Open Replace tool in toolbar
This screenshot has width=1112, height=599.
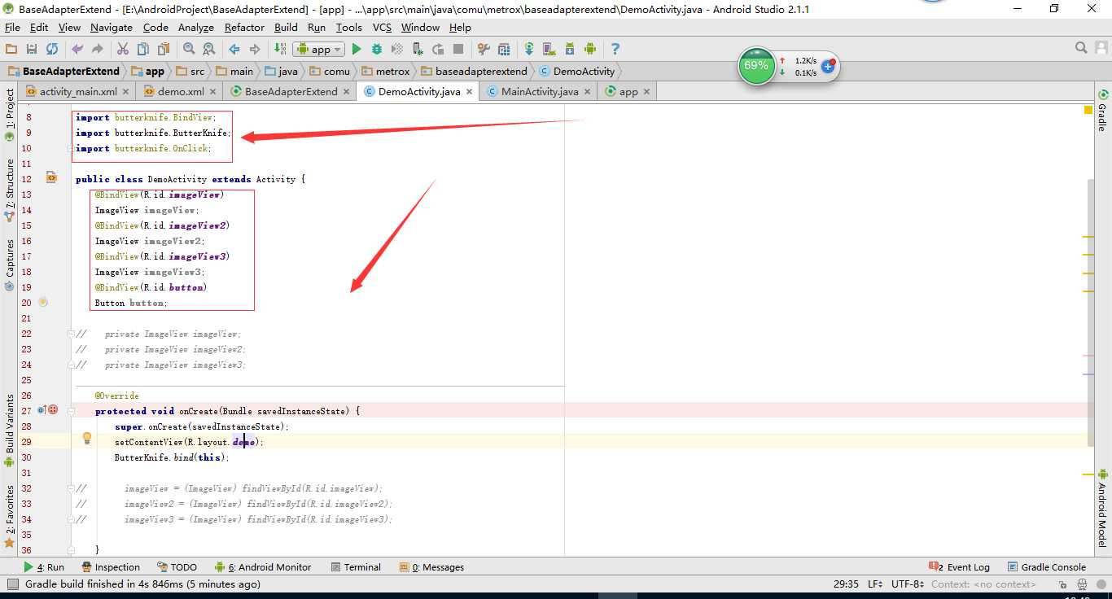[208, 50]
